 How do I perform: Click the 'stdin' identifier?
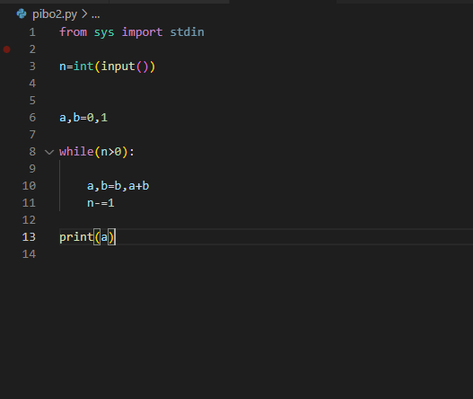187,32
